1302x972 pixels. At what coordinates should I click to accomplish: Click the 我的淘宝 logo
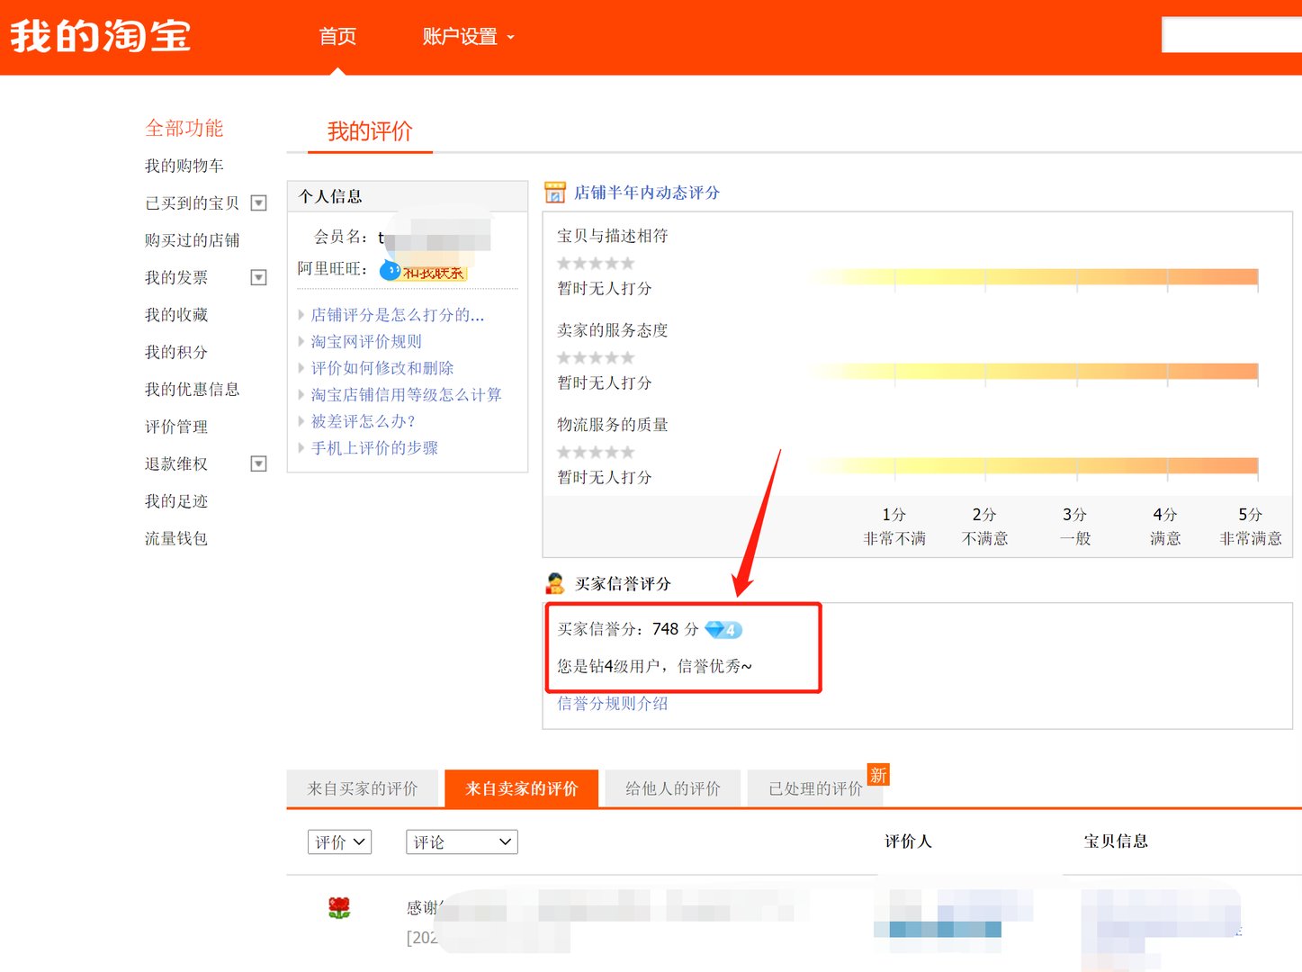tap(99, 36)
